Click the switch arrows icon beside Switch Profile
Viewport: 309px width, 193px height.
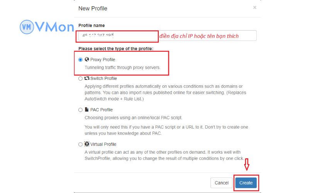click(87, 78)
